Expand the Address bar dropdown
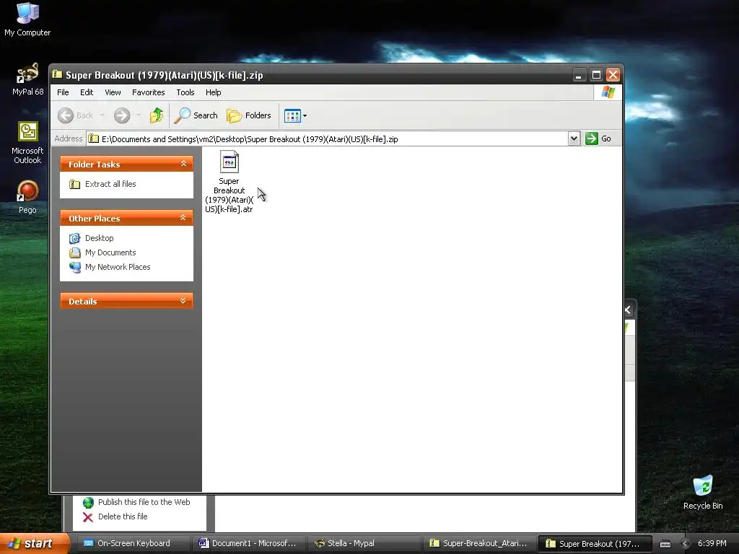The height and width of the screenshot is (554, 739). [x=574, y=138]
